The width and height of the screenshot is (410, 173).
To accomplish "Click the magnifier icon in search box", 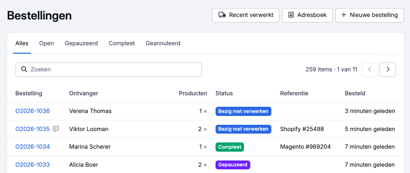I will (24, 70).
